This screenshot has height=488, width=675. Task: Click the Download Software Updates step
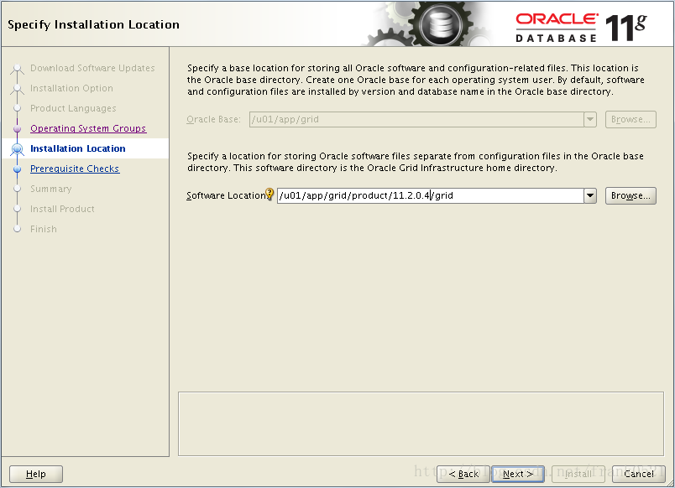(x=92, y=68)
